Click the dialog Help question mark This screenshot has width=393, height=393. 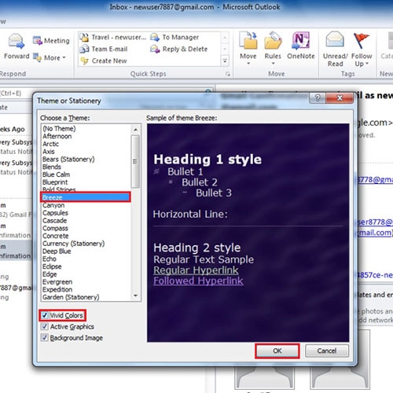(x=318, y=98)
